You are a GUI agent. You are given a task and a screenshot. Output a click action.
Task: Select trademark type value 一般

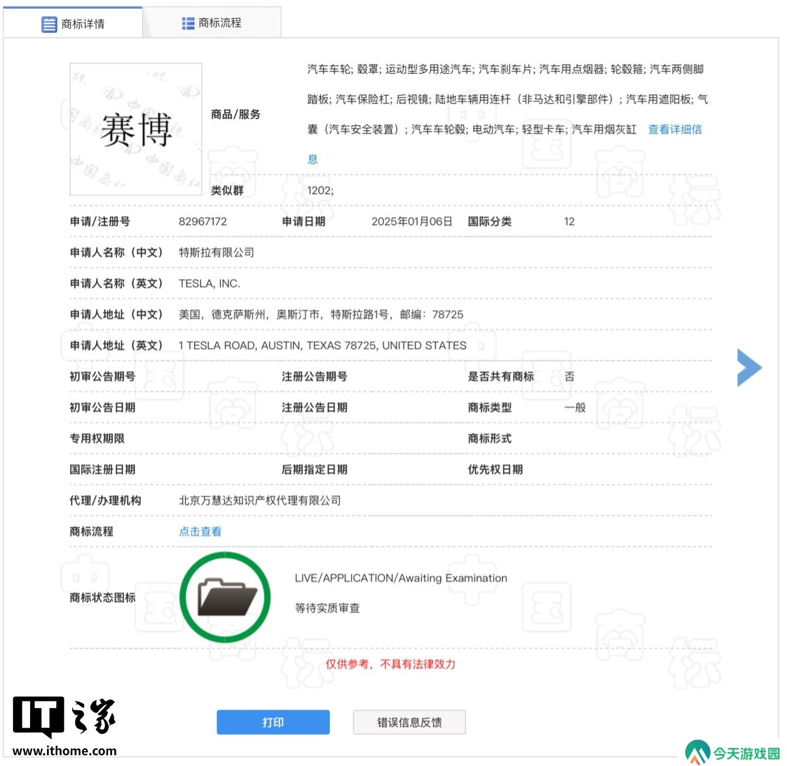point(575,407)
